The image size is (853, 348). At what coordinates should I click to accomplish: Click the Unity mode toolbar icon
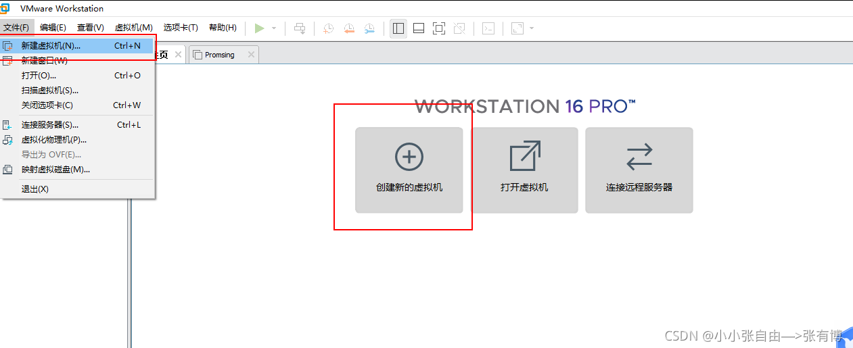tap(459, 28)
